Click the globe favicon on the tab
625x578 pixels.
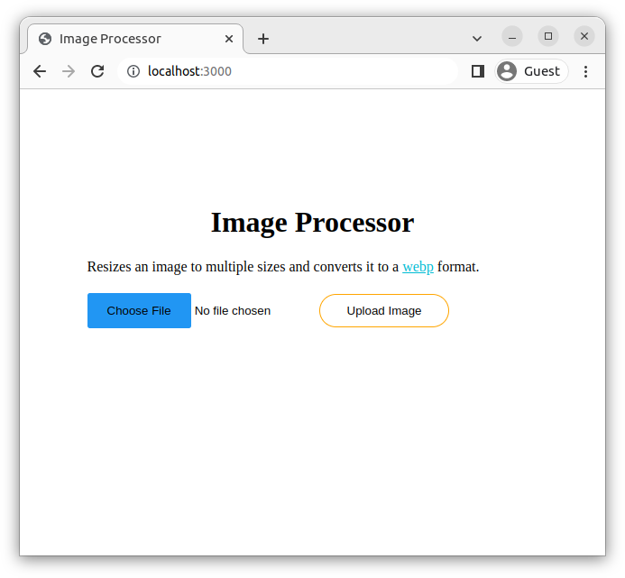pyautogui.click(x=45, y=39)
